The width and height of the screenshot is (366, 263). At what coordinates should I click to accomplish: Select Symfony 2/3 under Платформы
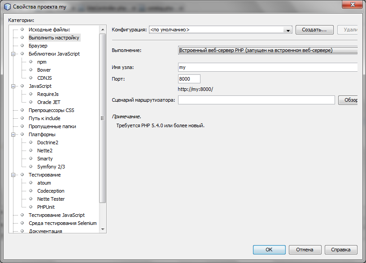51,167
